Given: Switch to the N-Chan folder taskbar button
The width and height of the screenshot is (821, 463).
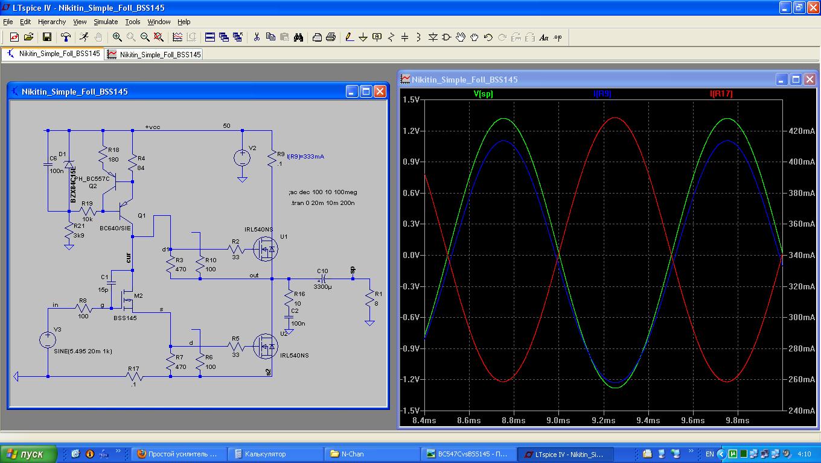Looking at the screenshot, I should pyautogui.click(x=372, y=454).
